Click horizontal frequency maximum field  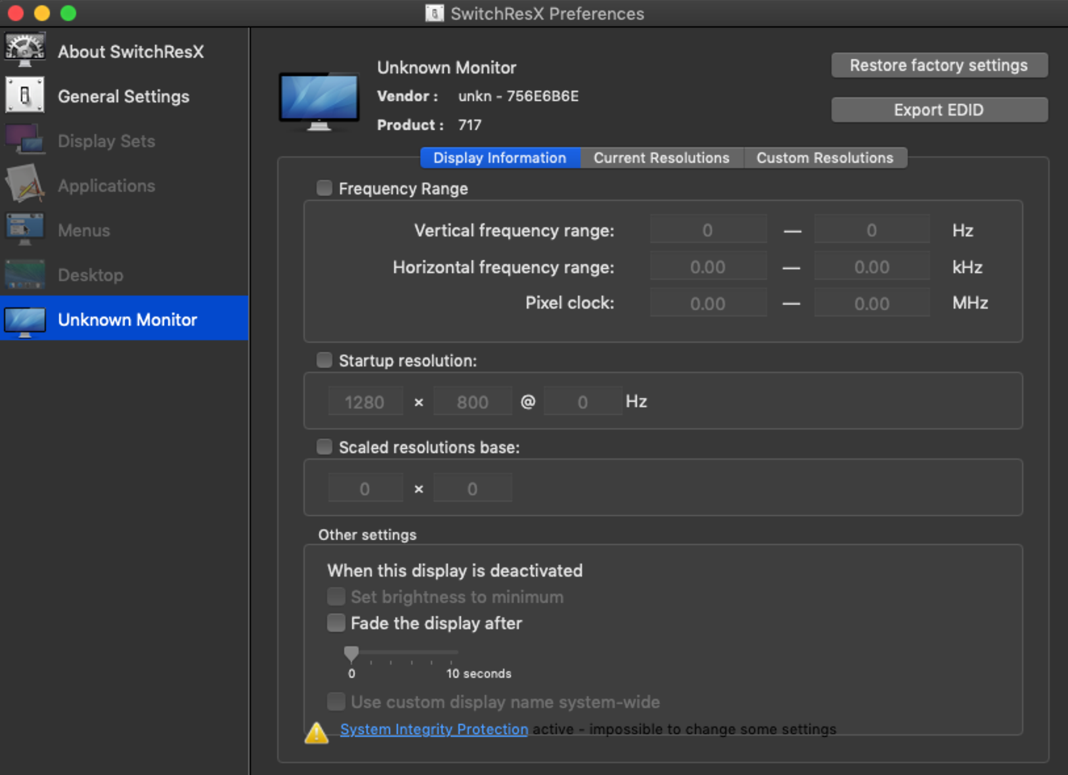[872, 267]
